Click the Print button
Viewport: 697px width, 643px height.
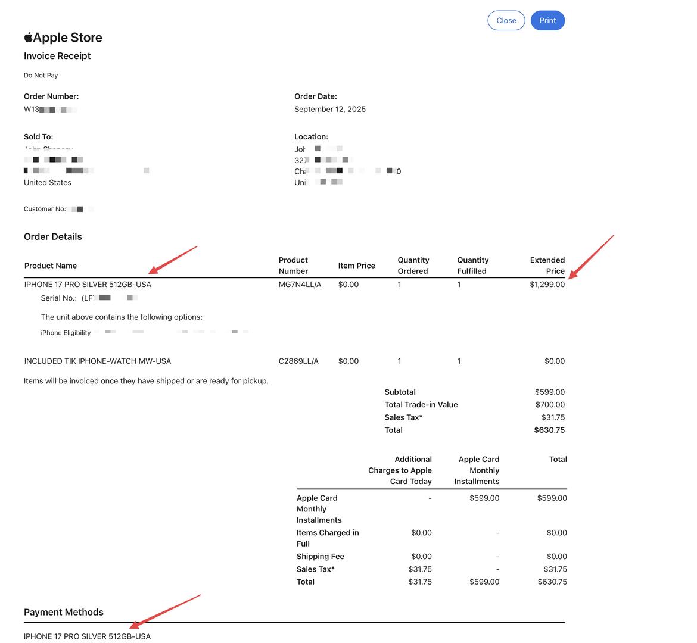tap(547, 20)
